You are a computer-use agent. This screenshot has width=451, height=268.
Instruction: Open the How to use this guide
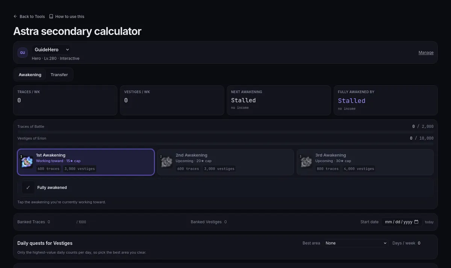click(x=67, y=16)
